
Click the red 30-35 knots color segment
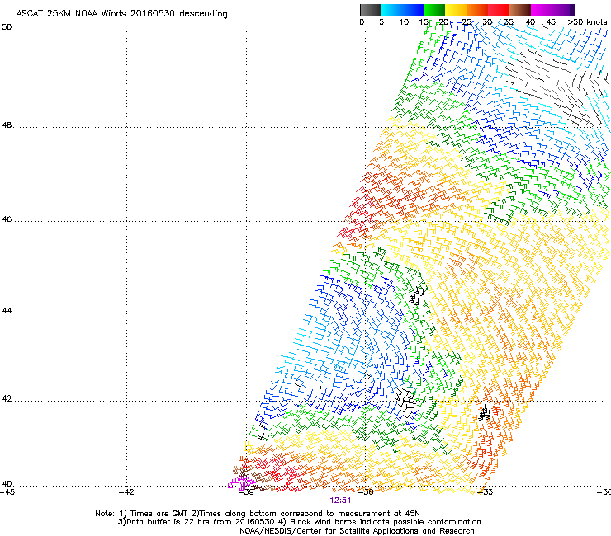(x=499, y=10)
